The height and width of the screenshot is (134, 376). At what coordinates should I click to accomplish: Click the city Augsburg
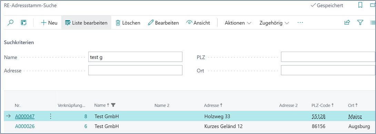pyautogui.click(x=359, y=126)
